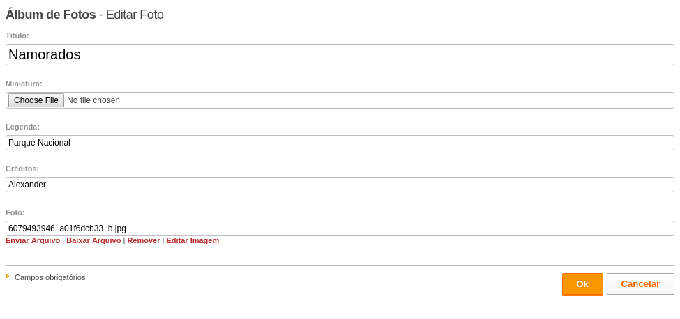Select the Remover link under Foto
This screenshot has height=319, width=680.
[144, 240]
